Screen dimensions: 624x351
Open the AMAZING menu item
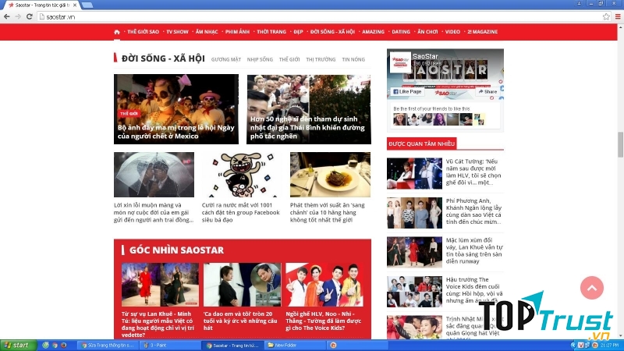tap(373, 32)
